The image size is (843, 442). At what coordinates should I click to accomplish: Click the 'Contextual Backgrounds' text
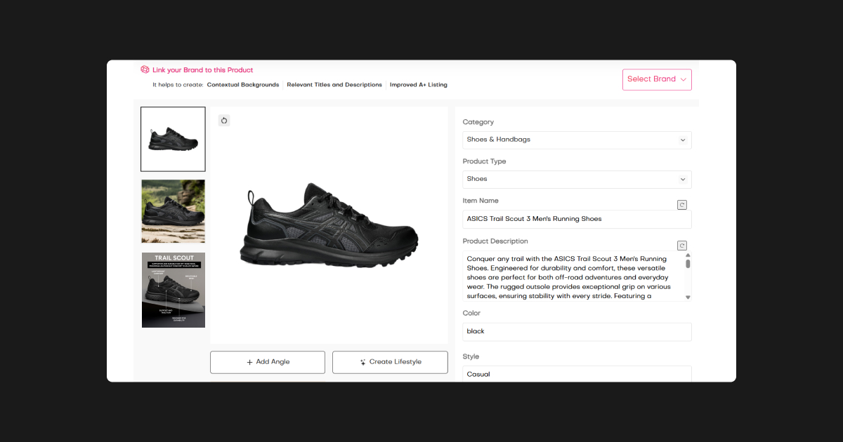click(x=243, y=85)
